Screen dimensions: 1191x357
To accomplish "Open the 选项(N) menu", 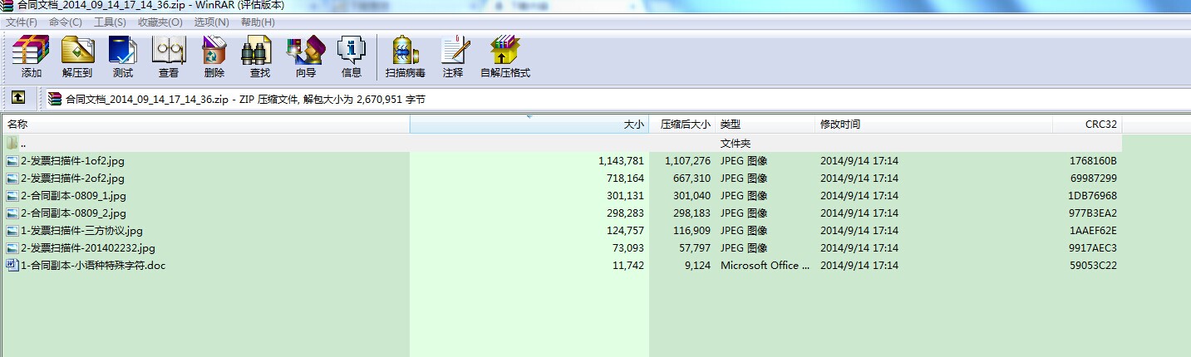I will (212, 22).
